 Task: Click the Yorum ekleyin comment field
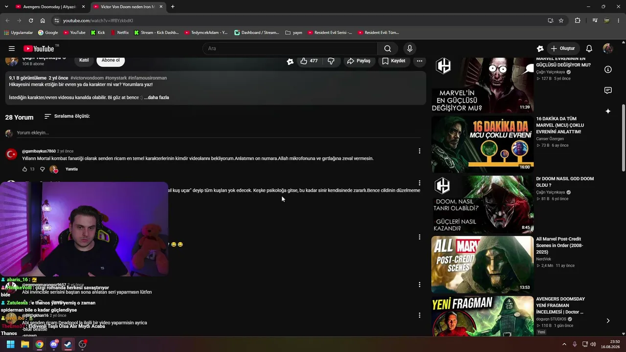coord(219,132)
